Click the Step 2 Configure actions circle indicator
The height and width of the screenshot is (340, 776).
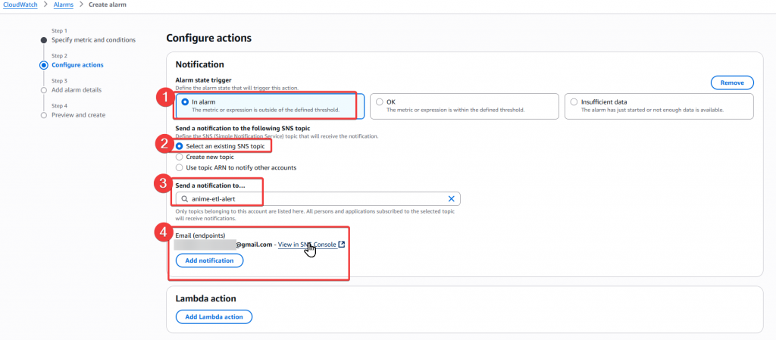(44, 64)
